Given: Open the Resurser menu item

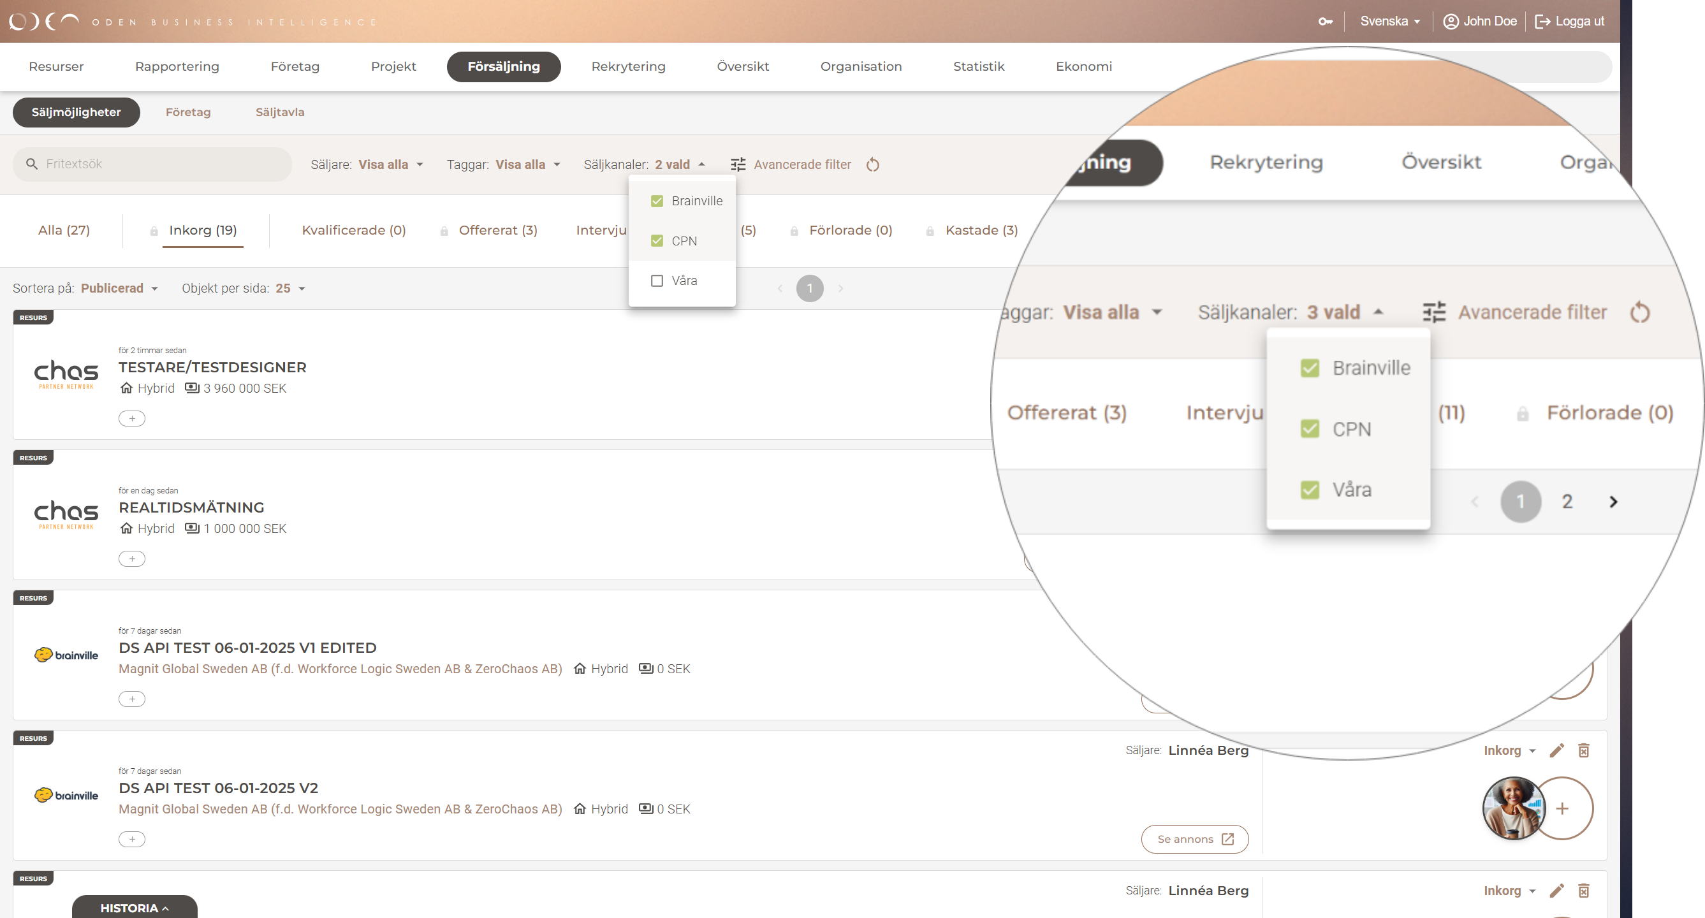Looking at the screenshot, I should 56,66.
